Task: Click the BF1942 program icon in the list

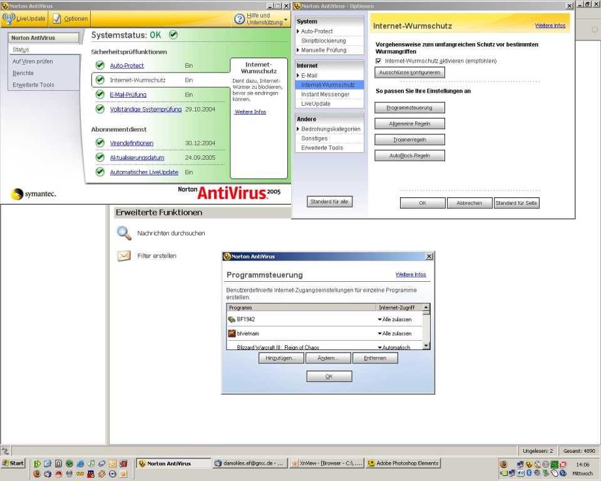Action: point(232,319)
